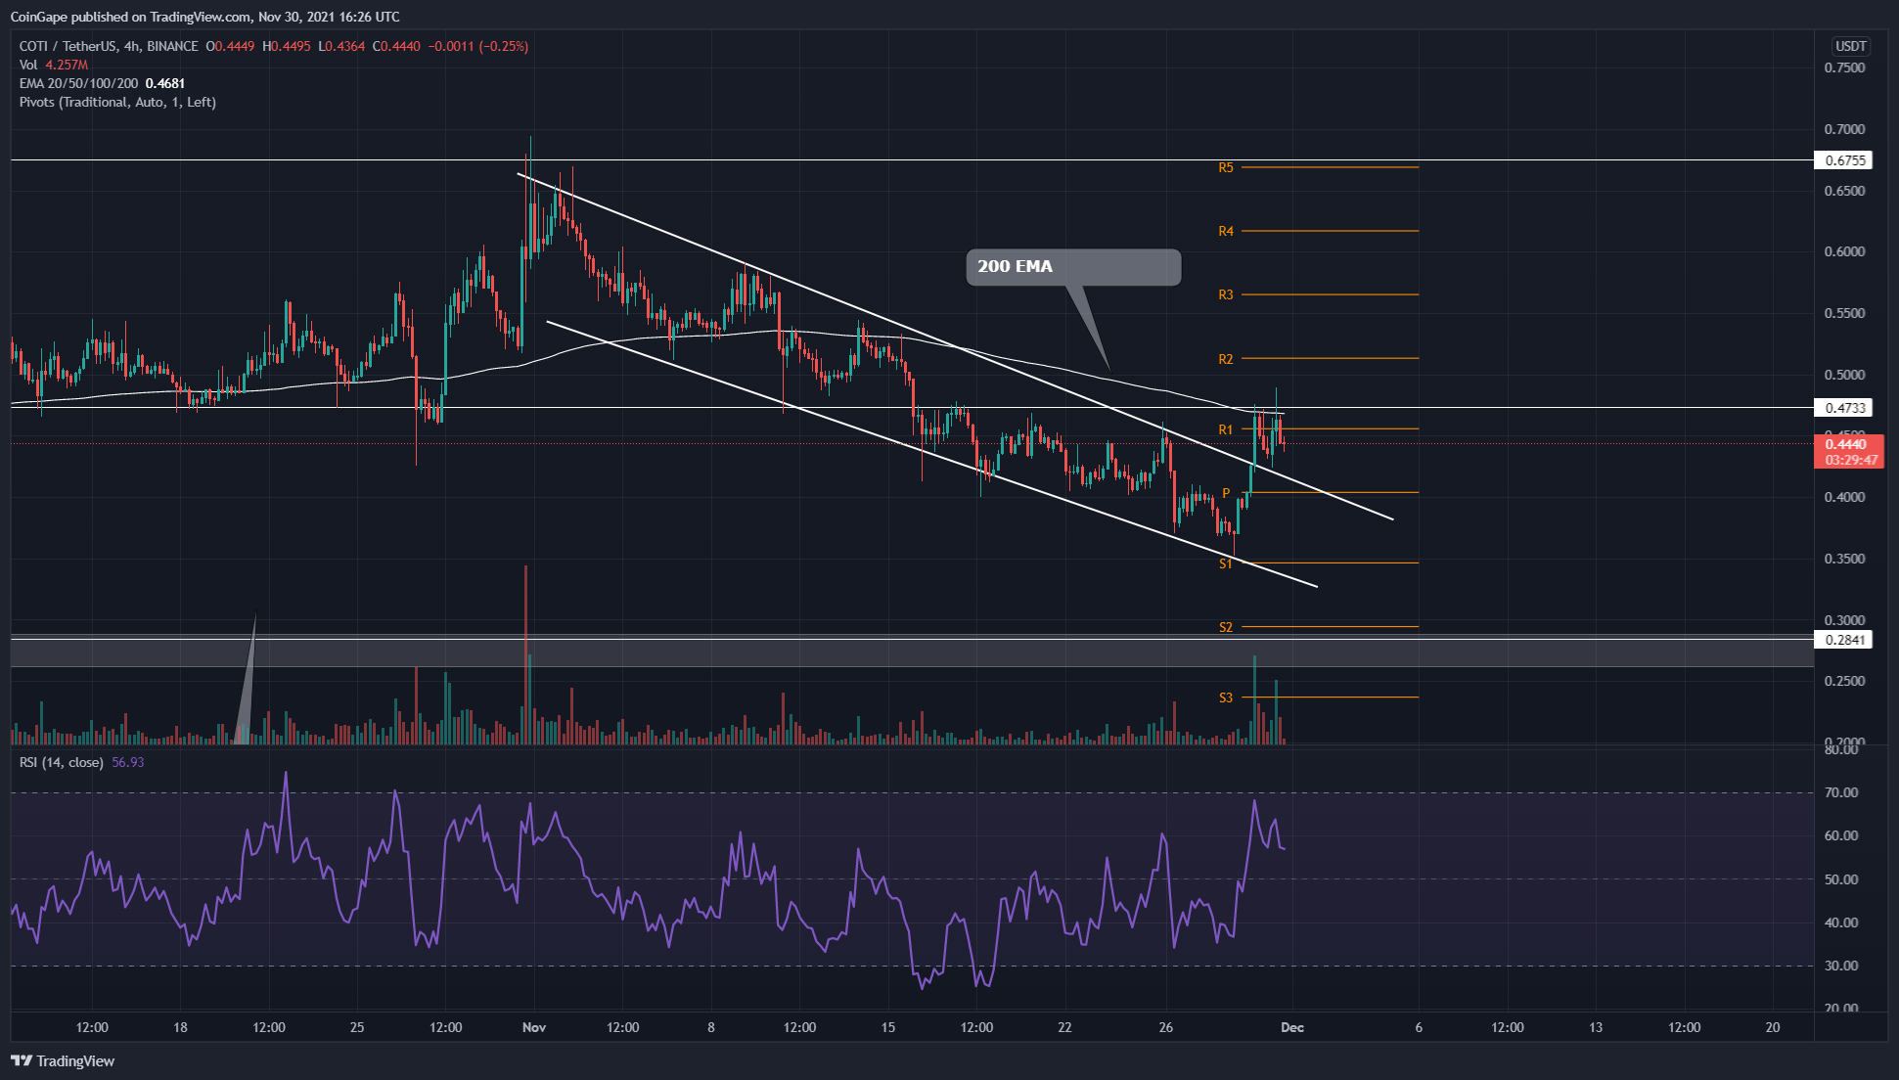Screen dimensions: 1899x1080
Task: Select the EMA 20/50/100/200 indicator legend
Action: click(x=78, y=83)
